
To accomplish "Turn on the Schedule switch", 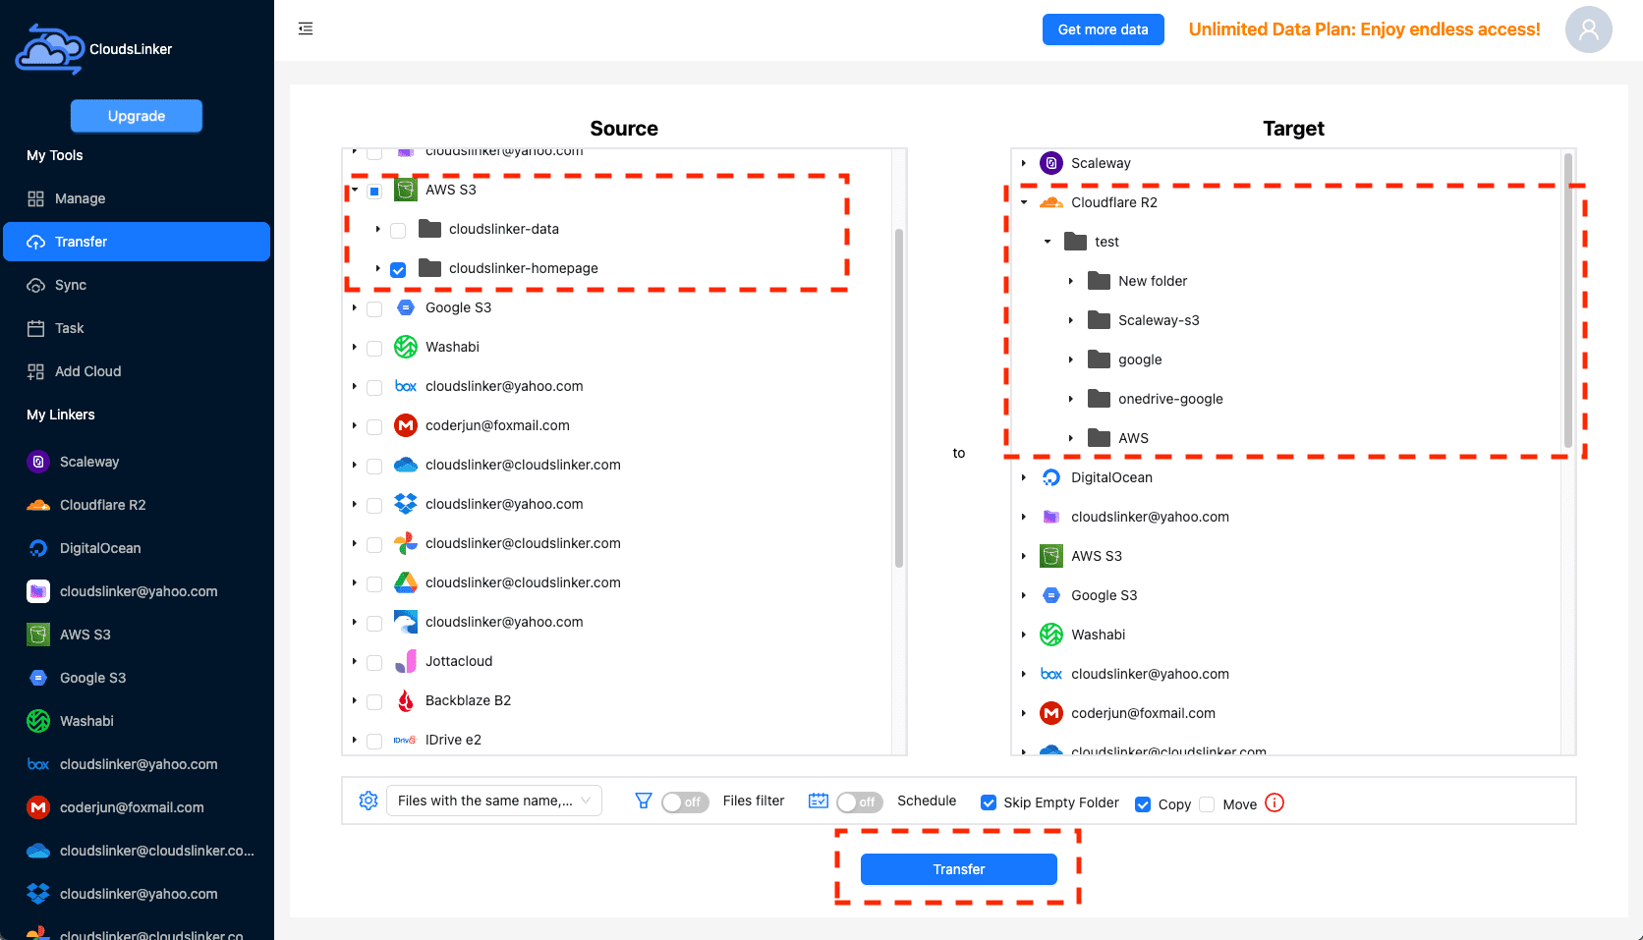I will pos(860,802).
